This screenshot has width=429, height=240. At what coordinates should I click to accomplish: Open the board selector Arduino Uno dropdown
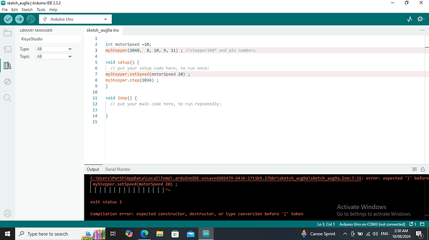(75, 19)
